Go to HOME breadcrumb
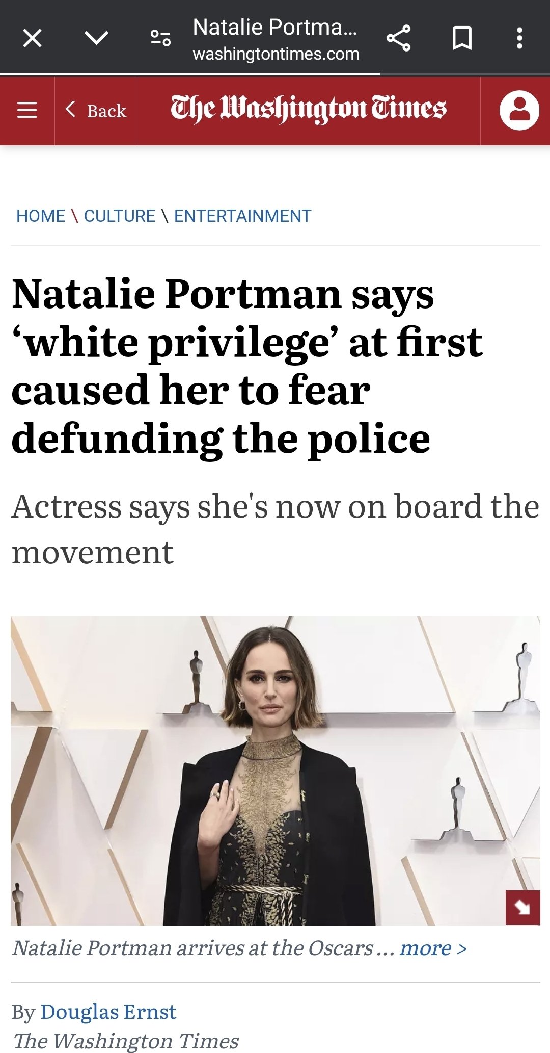The height and width of the screenshot is (1053, 550). [x=41, y=216]
